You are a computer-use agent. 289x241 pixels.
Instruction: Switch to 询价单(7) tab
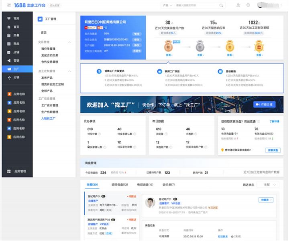pyautogui.click(x=169, y=184)
